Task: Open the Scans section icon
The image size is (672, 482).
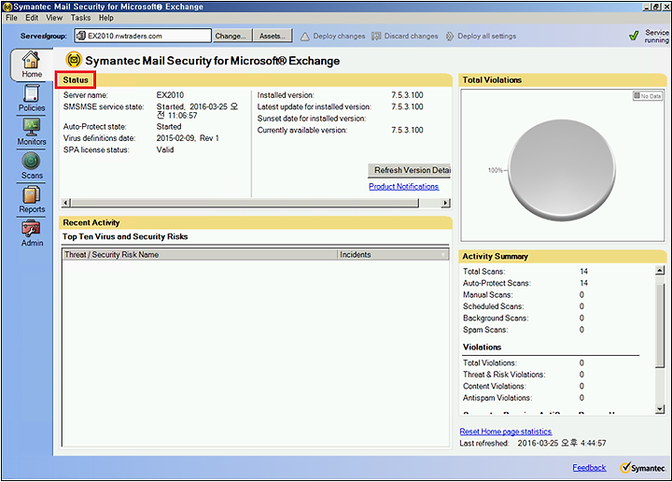Action: [x=32, y=161]
